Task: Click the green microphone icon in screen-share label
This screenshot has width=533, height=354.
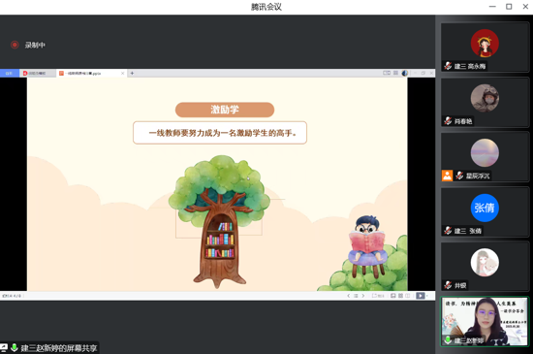Action: tap(15, 347)
